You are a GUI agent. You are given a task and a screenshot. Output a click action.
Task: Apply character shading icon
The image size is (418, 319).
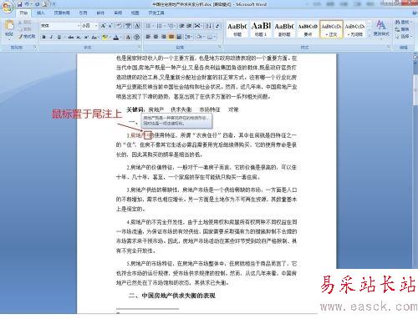(128, 37)
